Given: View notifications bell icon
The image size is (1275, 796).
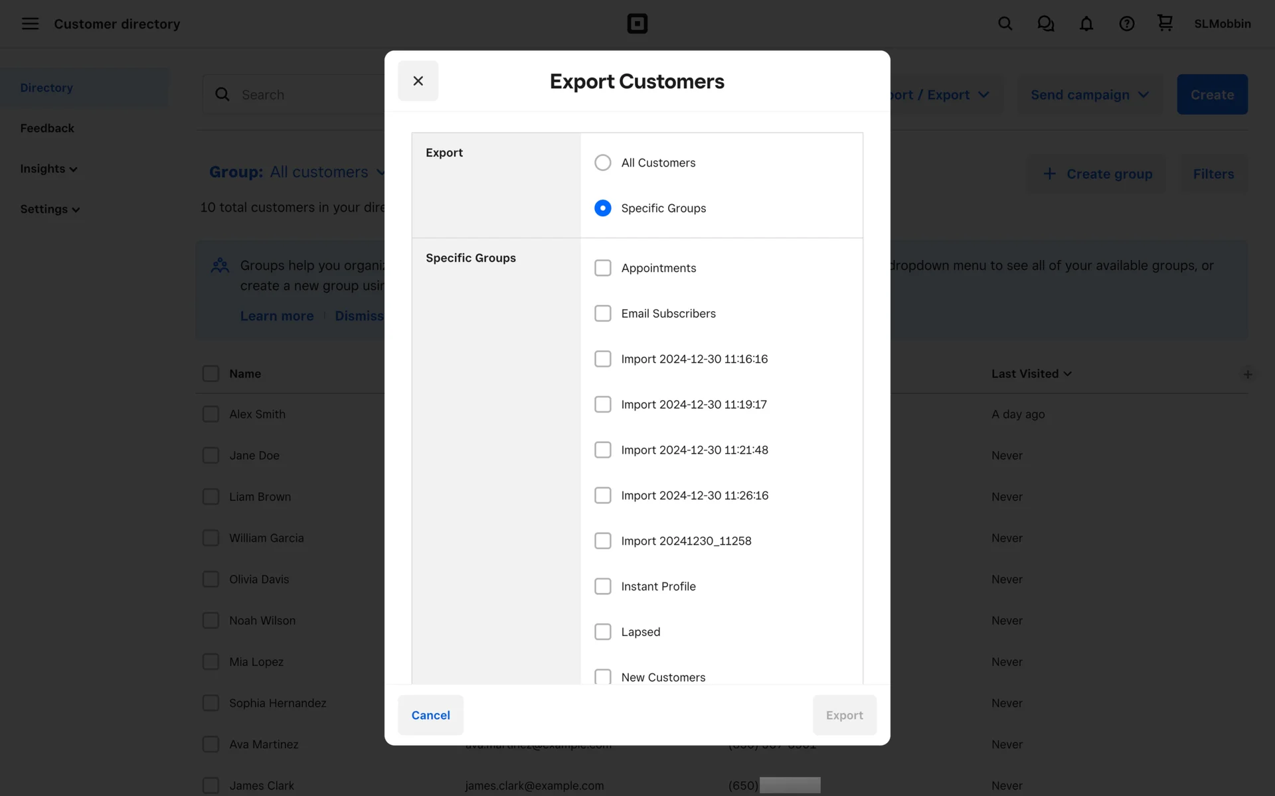Looking at the screenshot, I should pos(1086,24).
